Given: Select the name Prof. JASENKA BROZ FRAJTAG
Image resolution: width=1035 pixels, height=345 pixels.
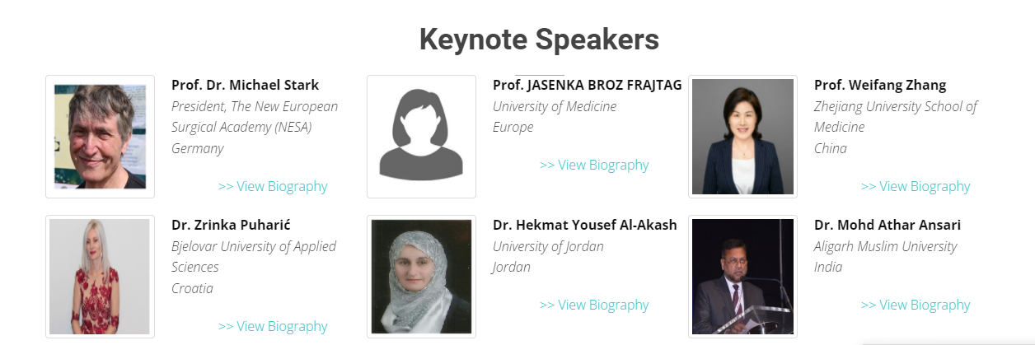Looking at the screenshot, I should [587, 85].
